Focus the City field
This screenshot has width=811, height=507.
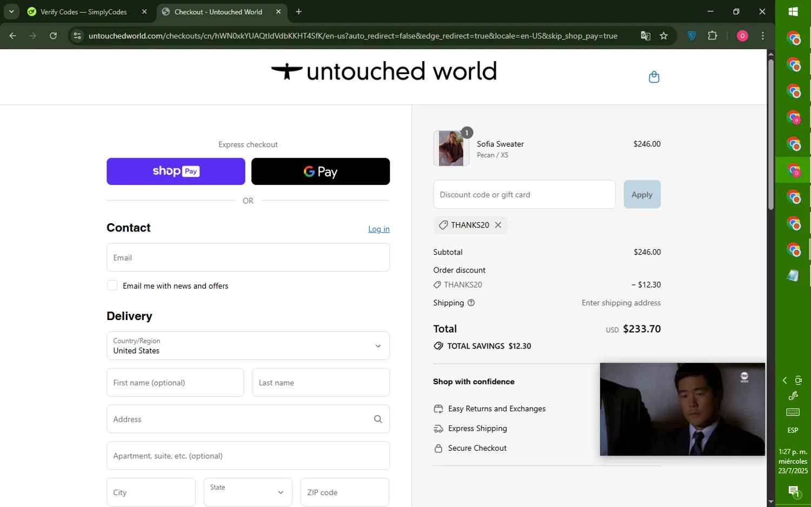[x=151, y=492]
